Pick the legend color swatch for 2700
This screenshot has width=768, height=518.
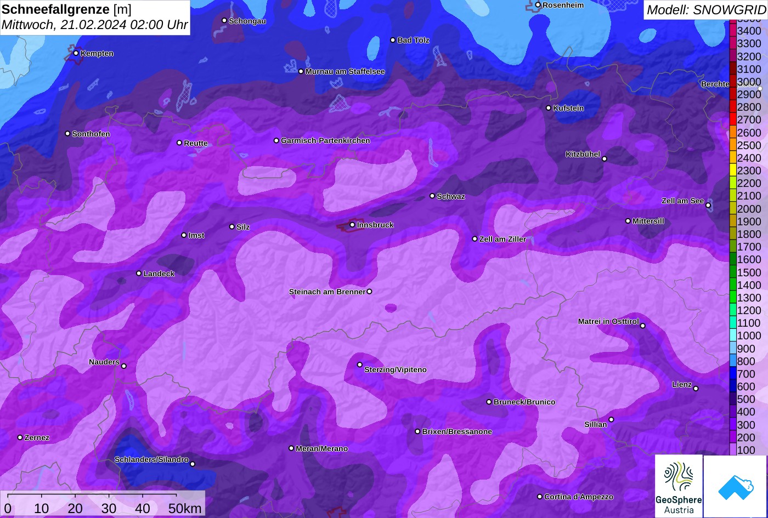tap(733, 118)
